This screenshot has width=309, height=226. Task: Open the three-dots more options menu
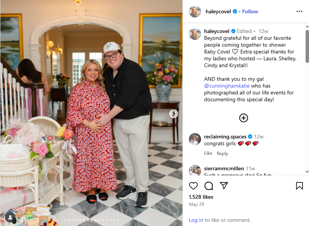coord(299,11)
